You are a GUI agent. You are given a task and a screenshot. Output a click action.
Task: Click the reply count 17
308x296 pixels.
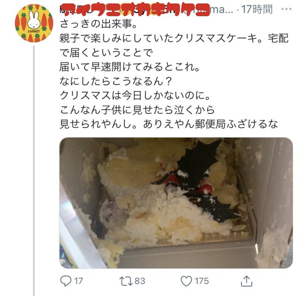click(78, 281)
